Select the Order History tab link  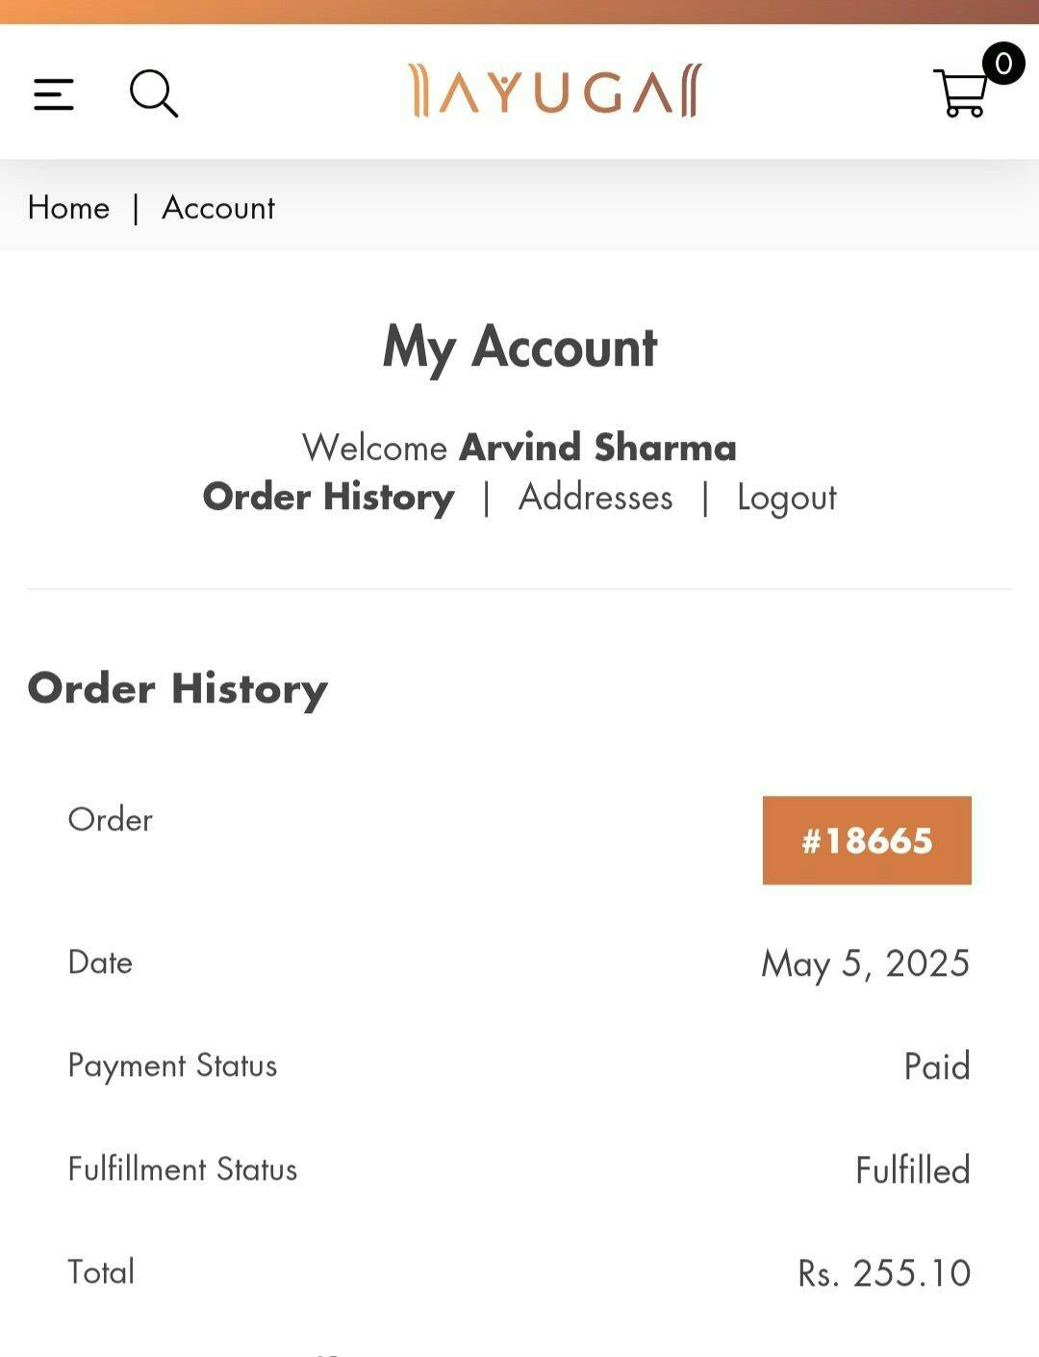tap(328, 498)
